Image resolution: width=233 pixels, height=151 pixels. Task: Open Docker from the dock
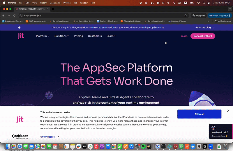tap(193, 146)
